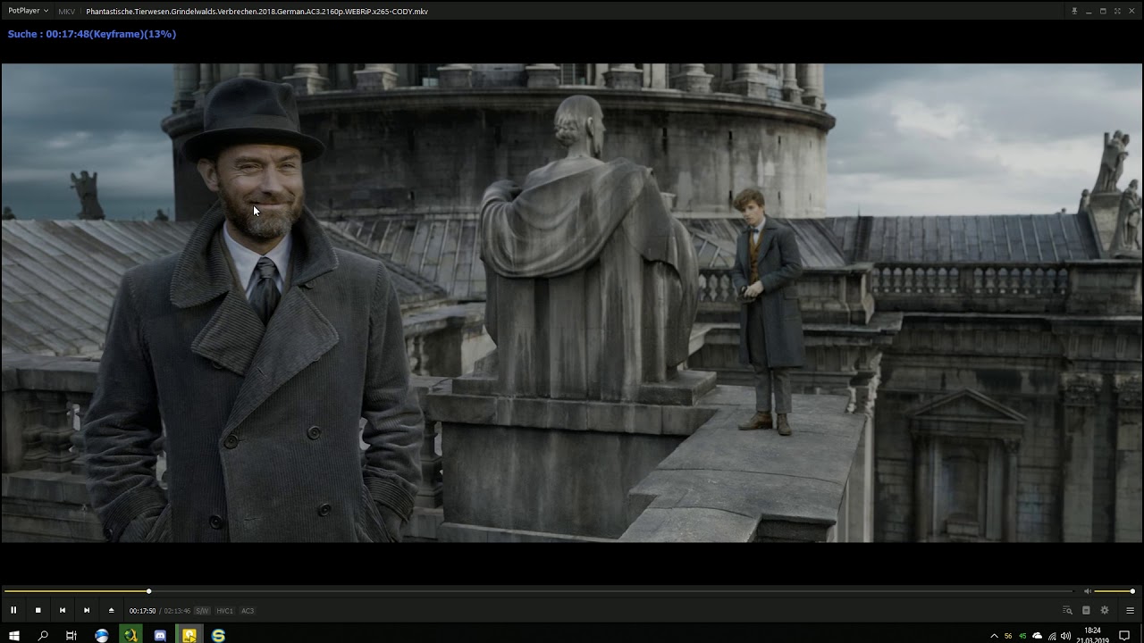The image size is (1144, 643).
Task: Skip to the next file
Action: pos(87,610)
